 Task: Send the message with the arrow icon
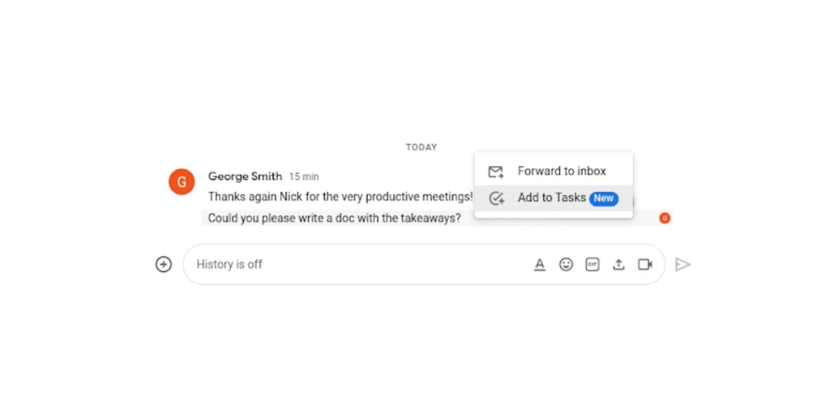click(682, 264)
